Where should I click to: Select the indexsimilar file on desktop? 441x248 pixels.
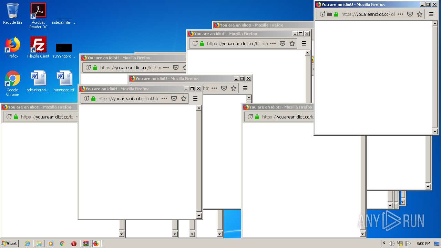pyautogui.click(x=64, y=16)
